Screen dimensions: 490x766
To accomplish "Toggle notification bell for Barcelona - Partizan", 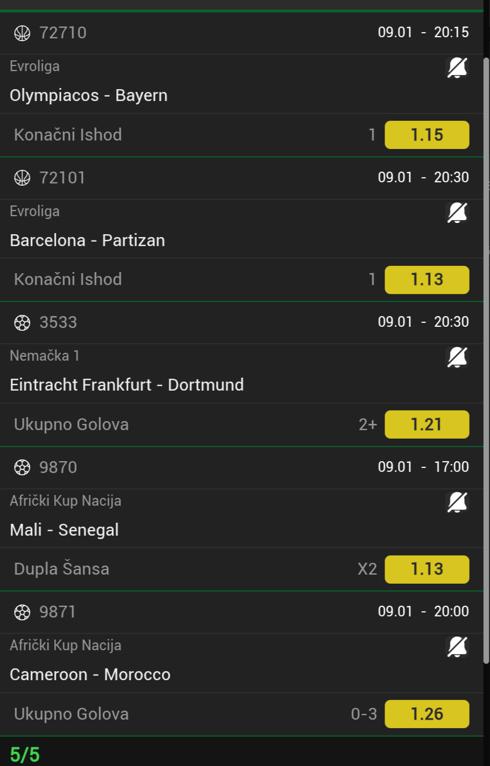I will tap(457, 213).
